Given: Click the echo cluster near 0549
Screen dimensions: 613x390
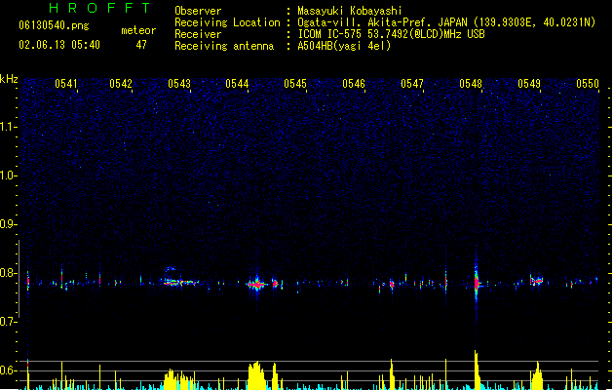Looking at the screenshot, I should (536, 280).
